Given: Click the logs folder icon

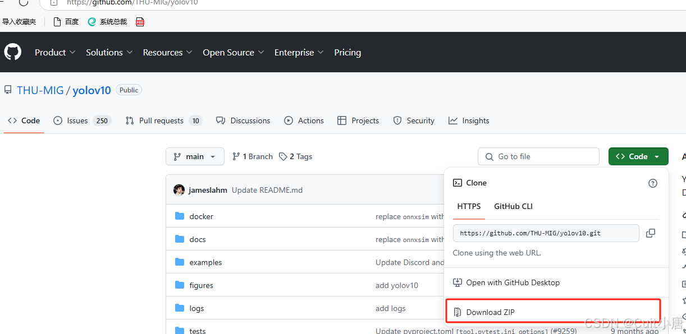Looking at the screenshot, I should (x=180, y=308).
